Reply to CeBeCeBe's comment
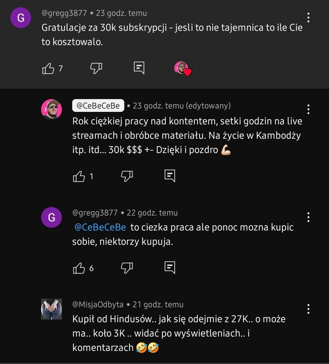 coord(170,176)
